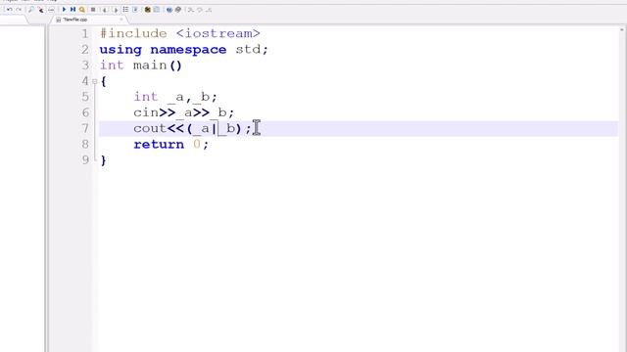This screenshot has width=627, height=352.
Task: Switch to the NewFile.cpp tab
Action: pos(75,20)
